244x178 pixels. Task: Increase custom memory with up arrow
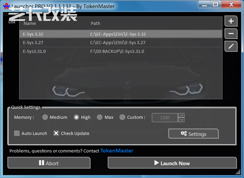coord(181,115)
